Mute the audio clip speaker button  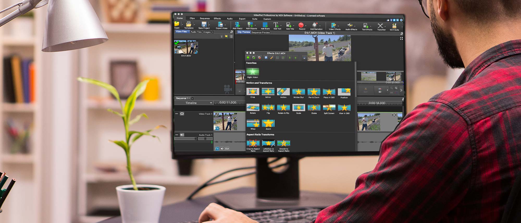[222, 149]
